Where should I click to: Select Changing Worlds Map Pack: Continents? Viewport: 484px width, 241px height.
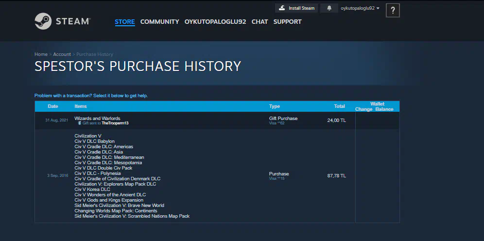pos(116,211)
